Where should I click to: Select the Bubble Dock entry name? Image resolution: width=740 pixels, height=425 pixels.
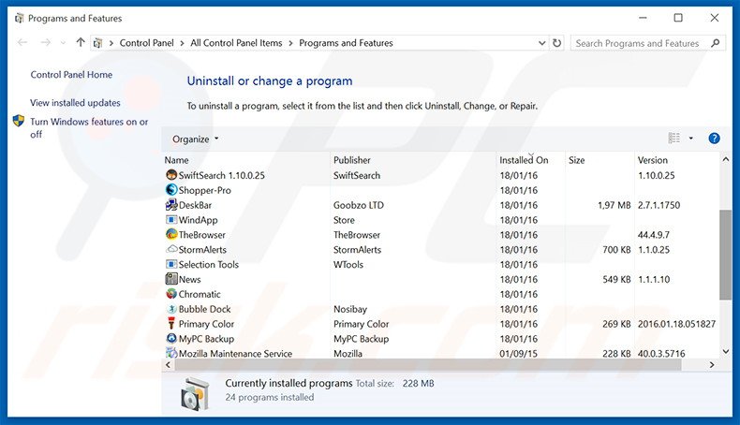[204, 309]
